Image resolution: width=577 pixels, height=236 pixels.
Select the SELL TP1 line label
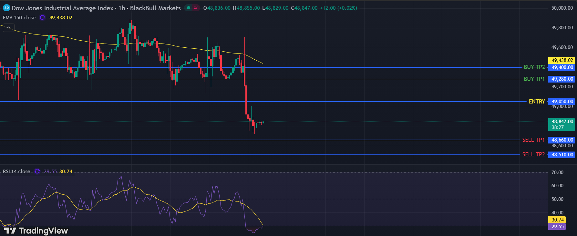(533, 140)
